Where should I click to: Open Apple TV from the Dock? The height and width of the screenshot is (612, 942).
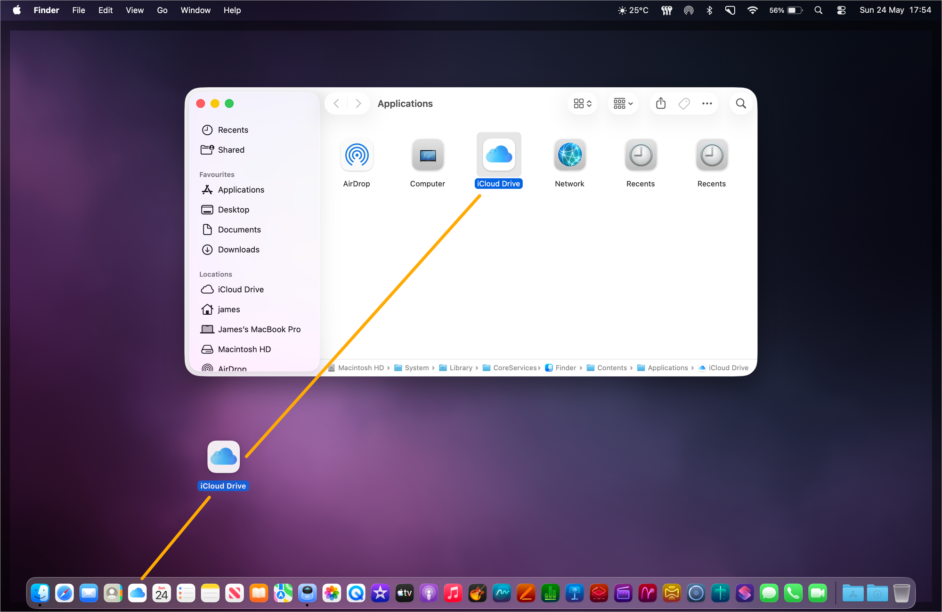click(405, 593)
